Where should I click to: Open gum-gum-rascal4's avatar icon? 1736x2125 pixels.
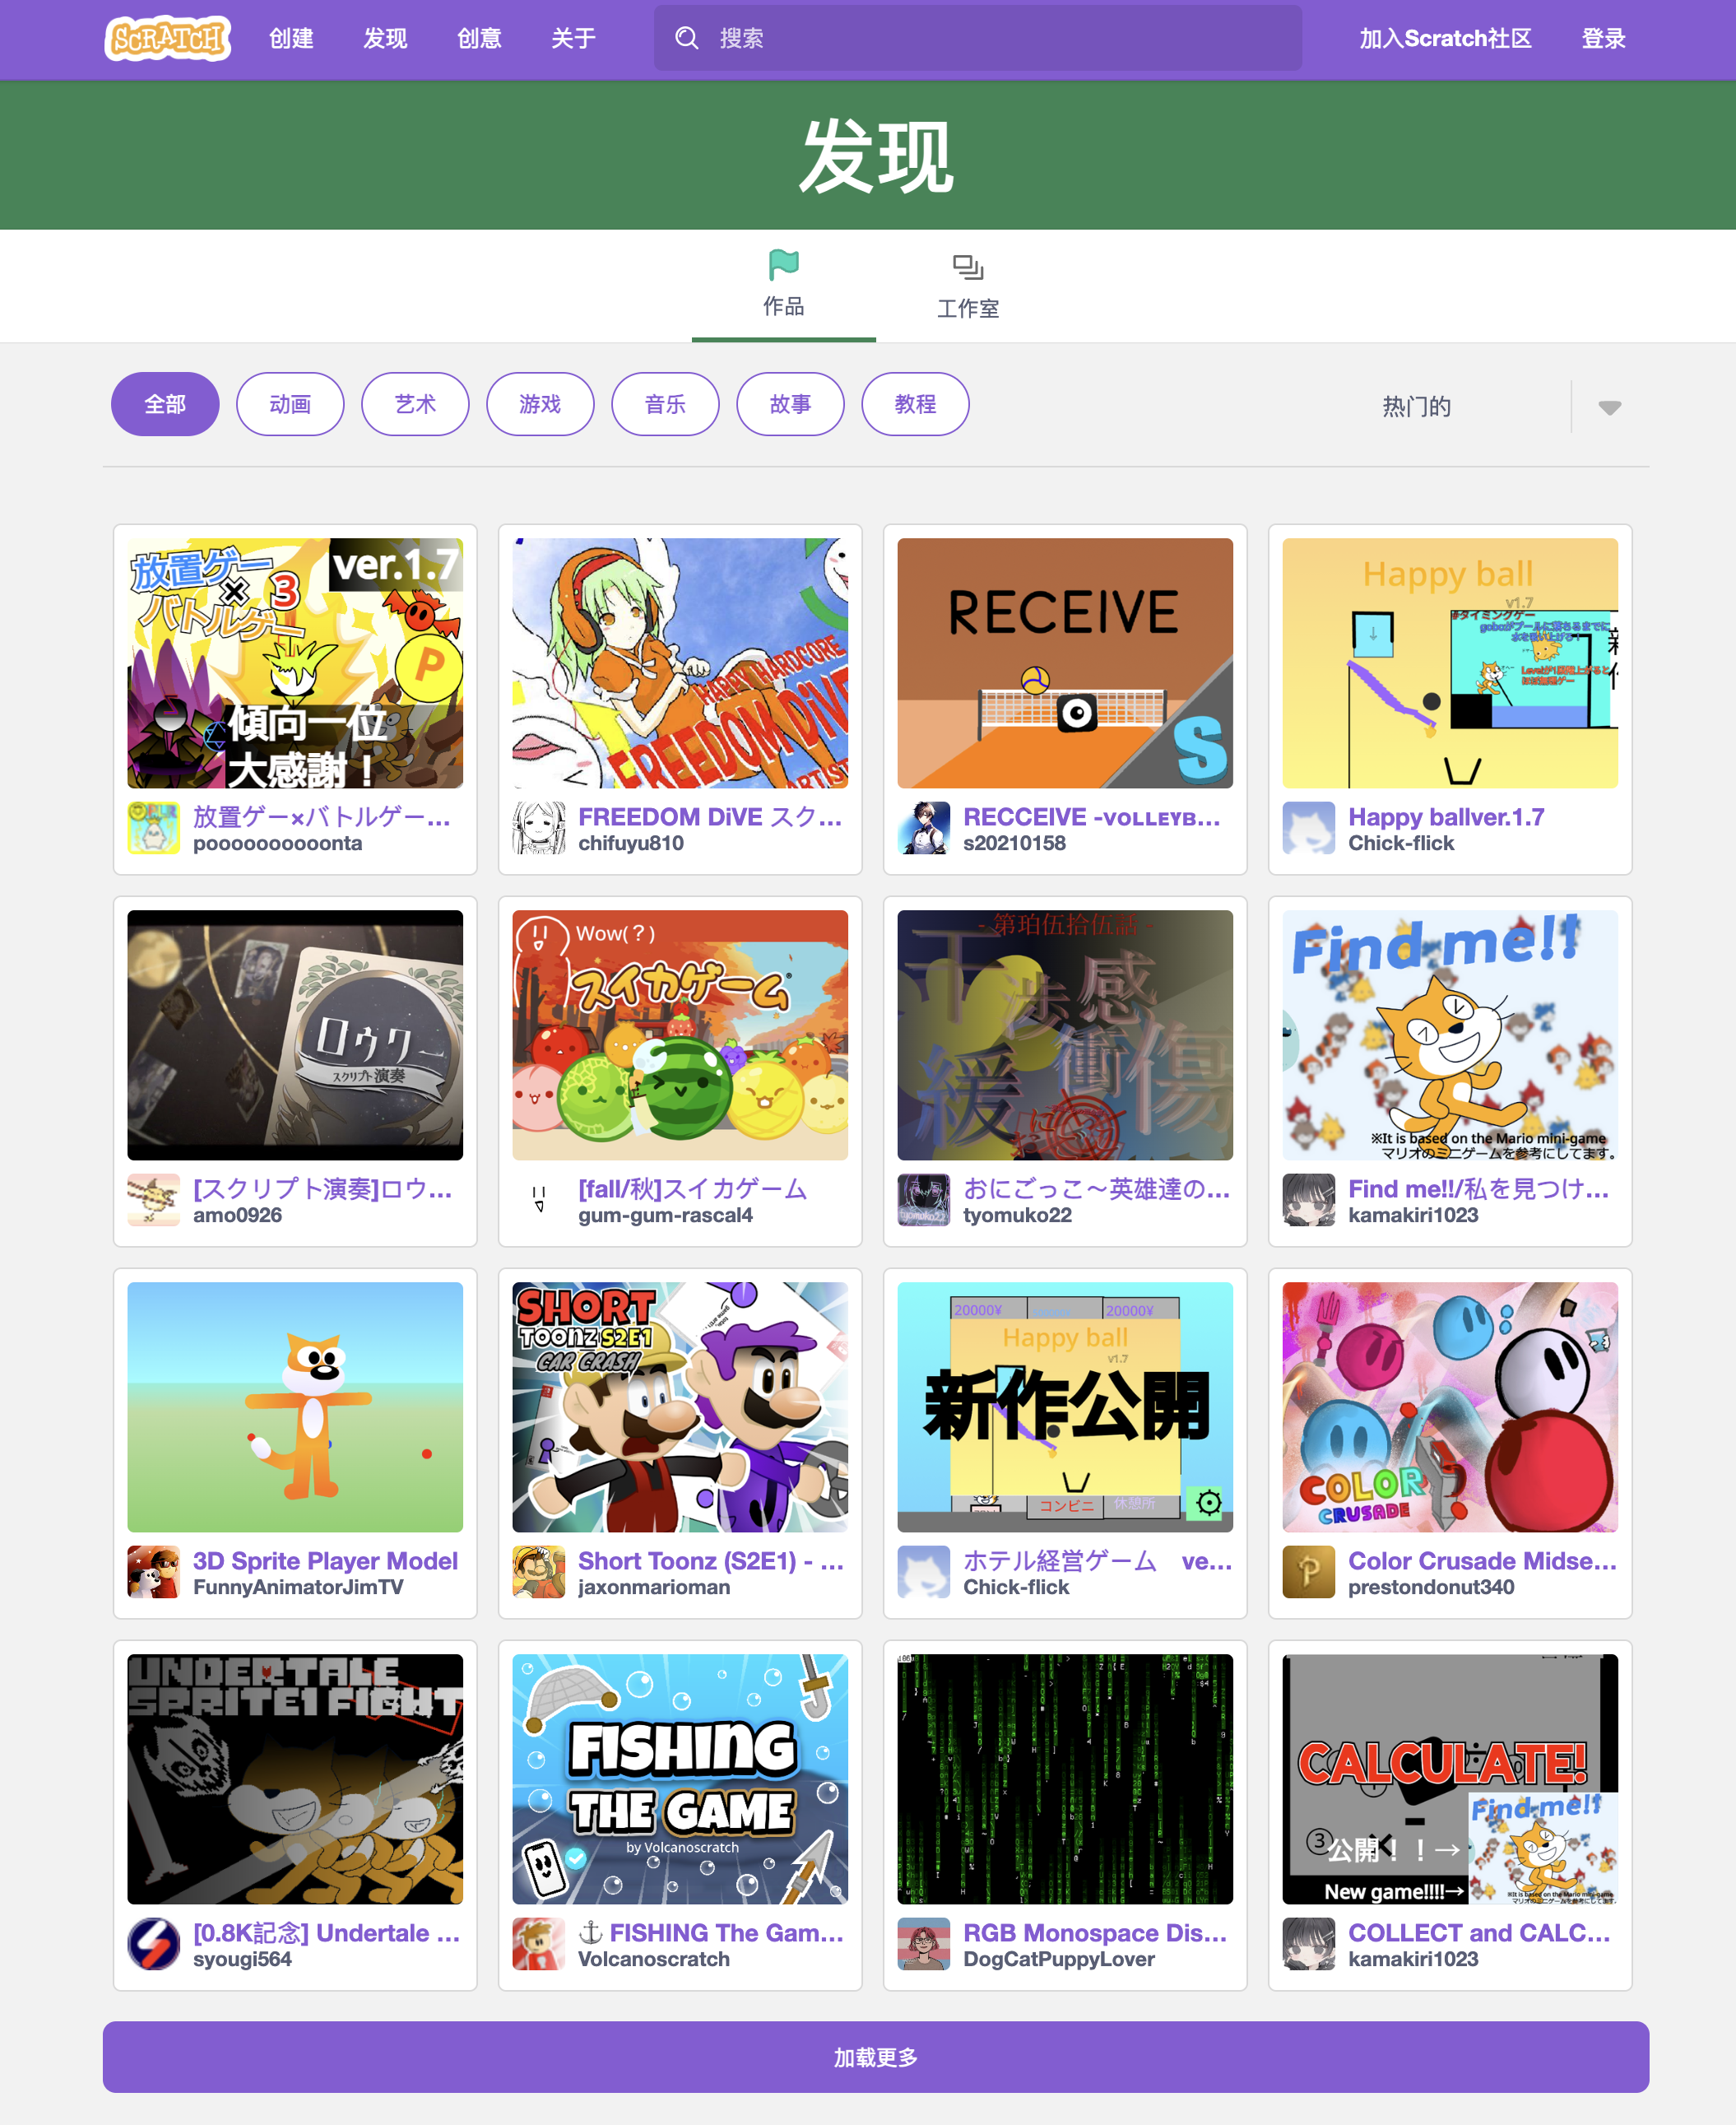(x=538, y=1200)
